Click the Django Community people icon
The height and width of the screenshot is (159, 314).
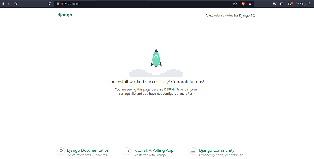193,151
